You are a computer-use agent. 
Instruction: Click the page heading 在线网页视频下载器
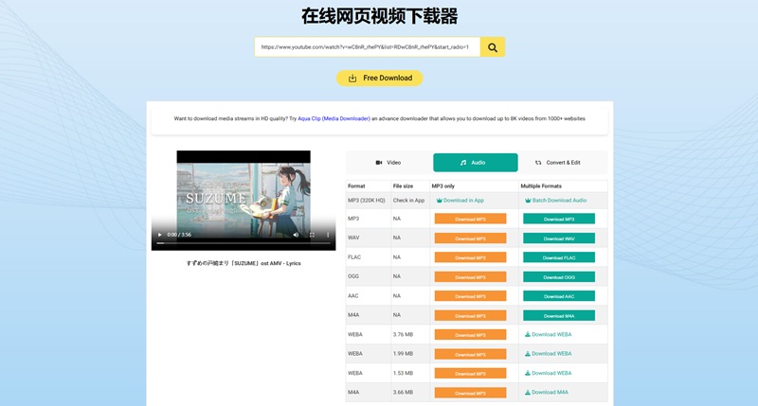(x=380, y=16)
